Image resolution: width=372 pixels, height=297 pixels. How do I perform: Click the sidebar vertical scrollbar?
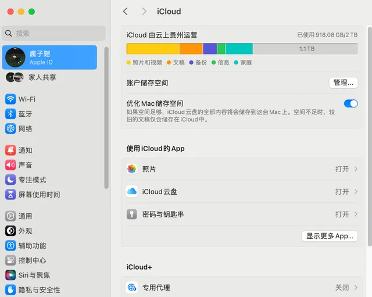(106, 117)
